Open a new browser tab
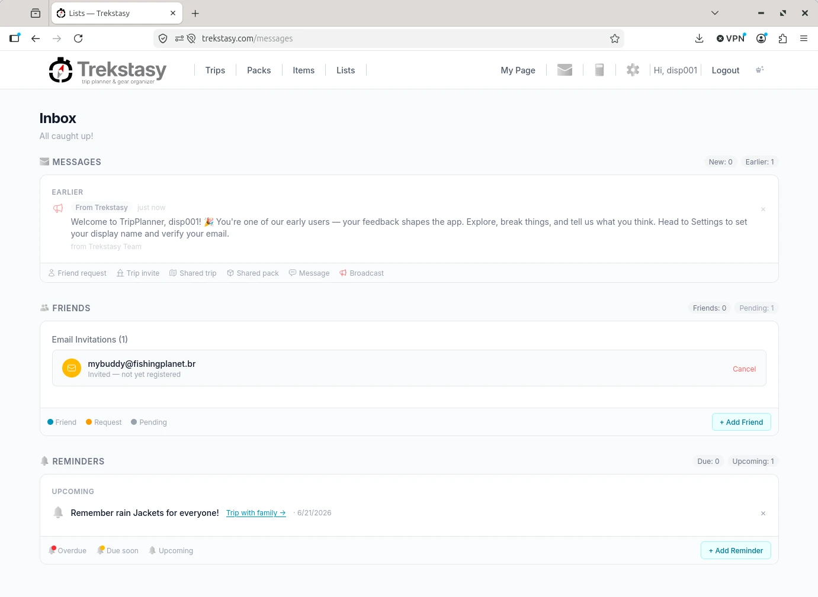This screenshot has height=597, width=818. tap(195, 13)
